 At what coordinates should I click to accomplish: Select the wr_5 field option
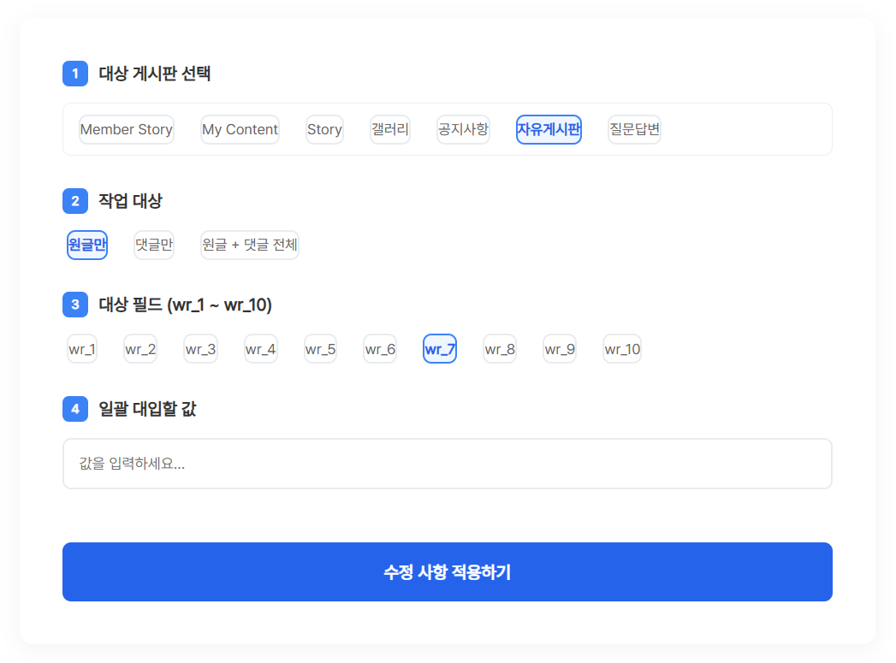[321, 349]
